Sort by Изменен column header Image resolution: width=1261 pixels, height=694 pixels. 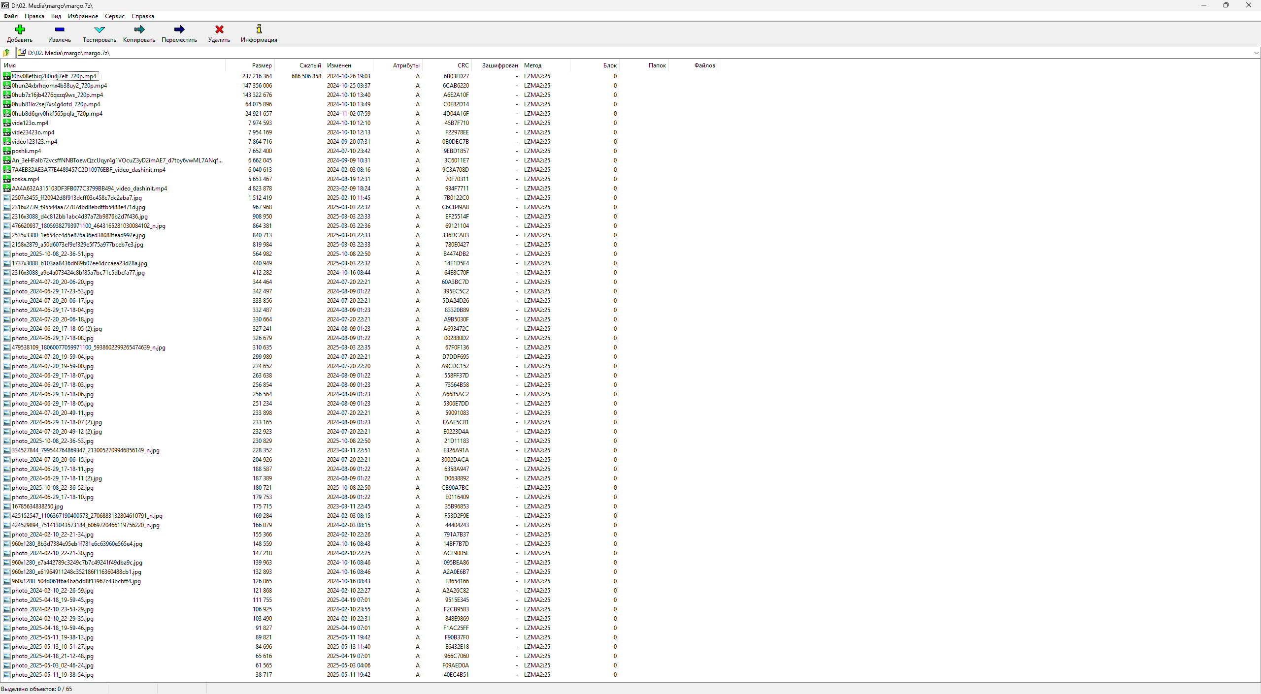pyautogui.click(x=339, y=65)
